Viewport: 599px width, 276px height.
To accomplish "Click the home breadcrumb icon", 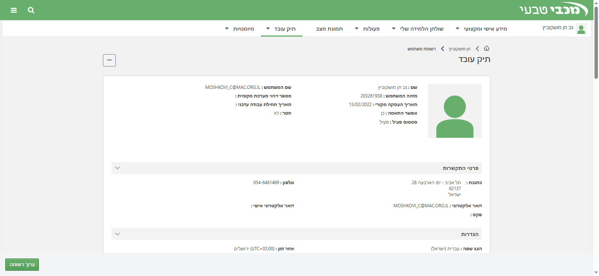I will [487, 49].
